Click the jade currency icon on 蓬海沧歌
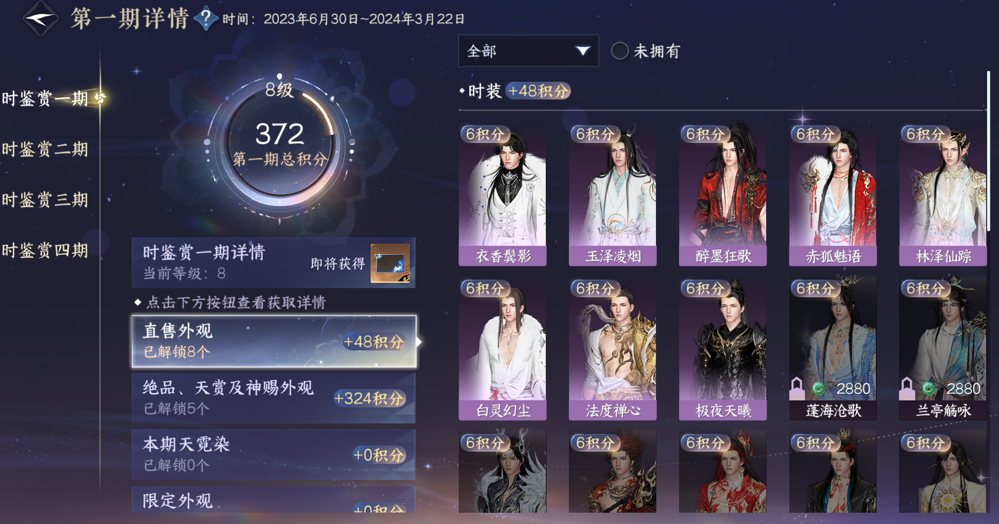999x524 pixels. (x=819, y=388)
